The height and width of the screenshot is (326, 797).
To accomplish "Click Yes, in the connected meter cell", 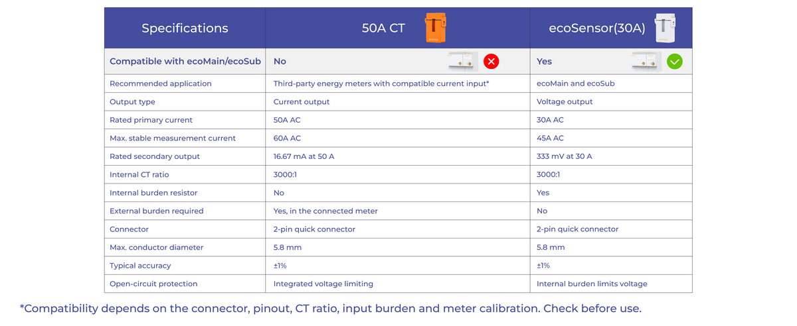I will click(325, 211).
